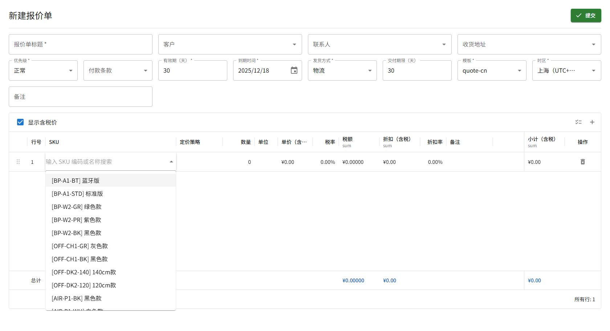Screen dimensions: 610x331
Task: Expand the 模板 dropdown showing quote-cn
Action: (519, 70)
